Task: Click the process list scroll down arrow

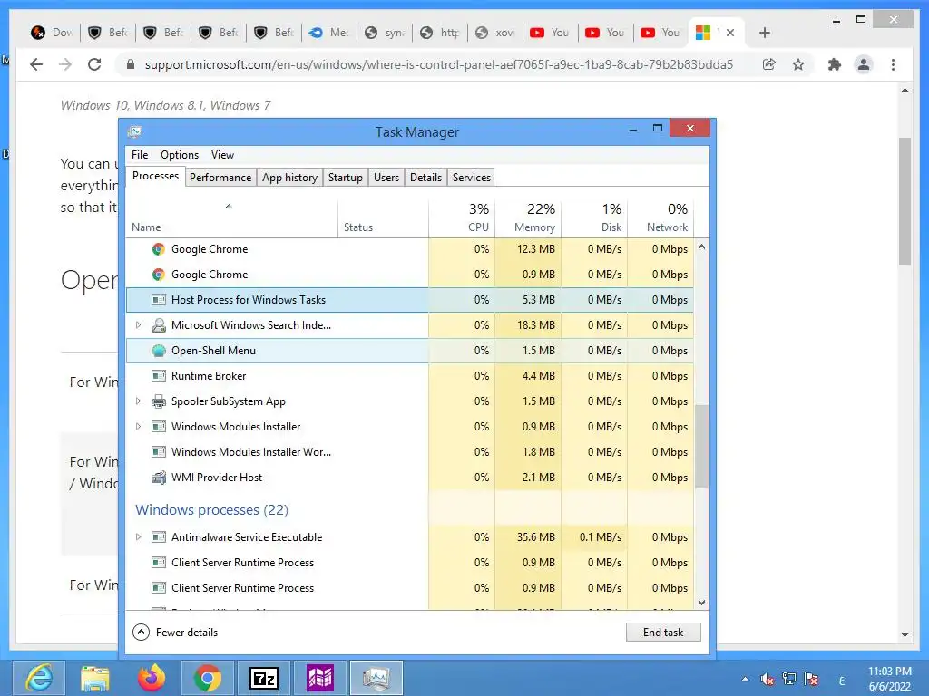Action: (x=701, y=603)
